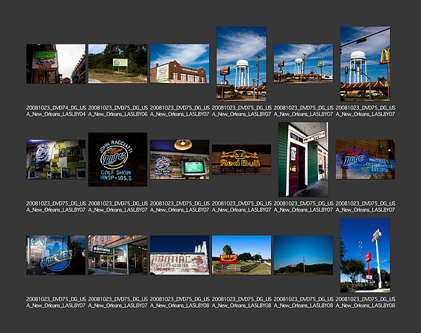The image size is (421, 333).
Task: Open the hillside billboard photo
Action: click(x=117, y=64)
